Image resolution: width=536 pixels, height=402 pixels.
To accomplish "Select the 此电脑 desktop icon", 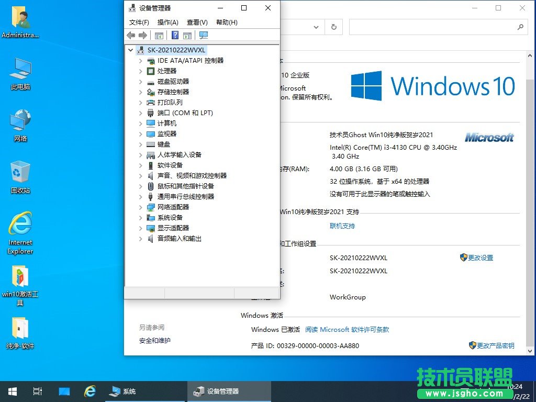I will (x=20, y=74).
